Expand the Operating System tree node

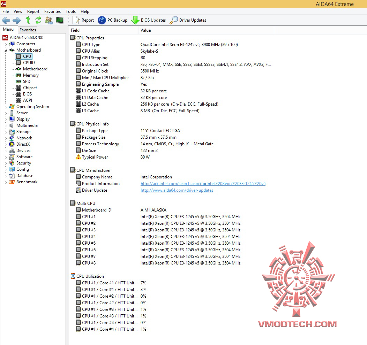[x=6, y=107]
